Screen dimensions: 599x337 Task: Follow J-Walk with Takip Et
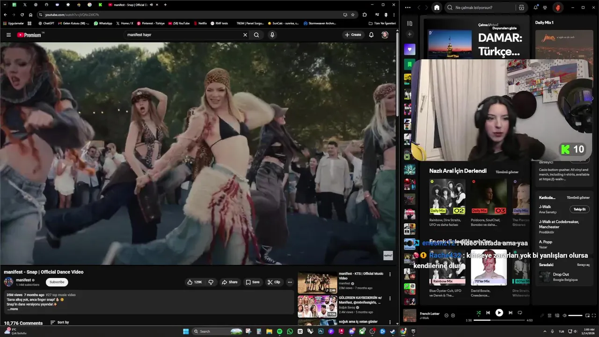point(579,209)
